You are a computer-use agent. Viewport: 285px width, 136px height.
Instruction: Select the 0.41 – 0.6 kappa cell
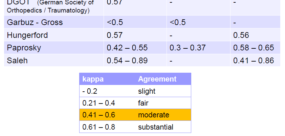pyautogui.click(x=99, y=115)
